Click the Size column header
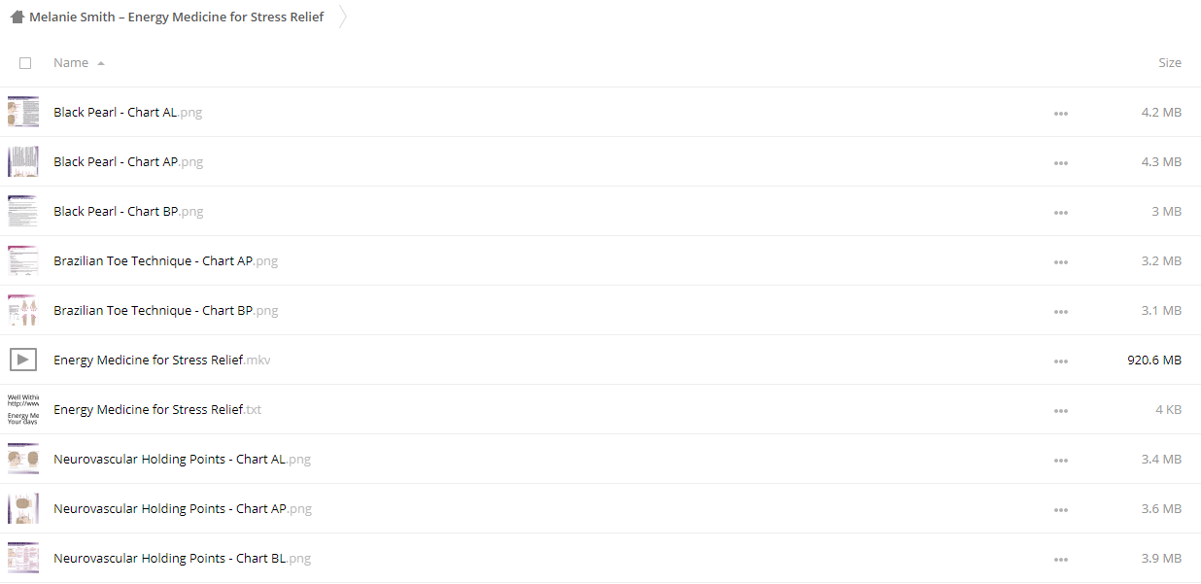The image size is (1201, 584). (1170, 63)
